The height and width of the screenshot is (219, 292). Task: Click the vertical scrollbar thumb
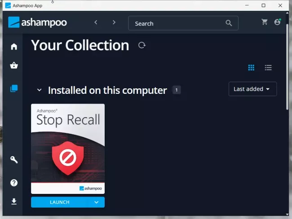[288, 67]
